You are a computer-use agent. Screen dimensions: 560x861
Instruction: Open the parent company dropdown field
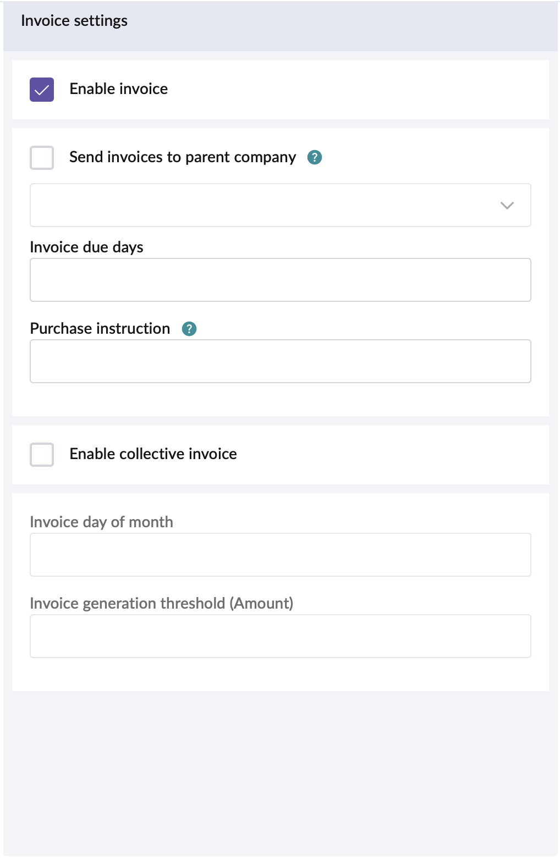point(264,205)
